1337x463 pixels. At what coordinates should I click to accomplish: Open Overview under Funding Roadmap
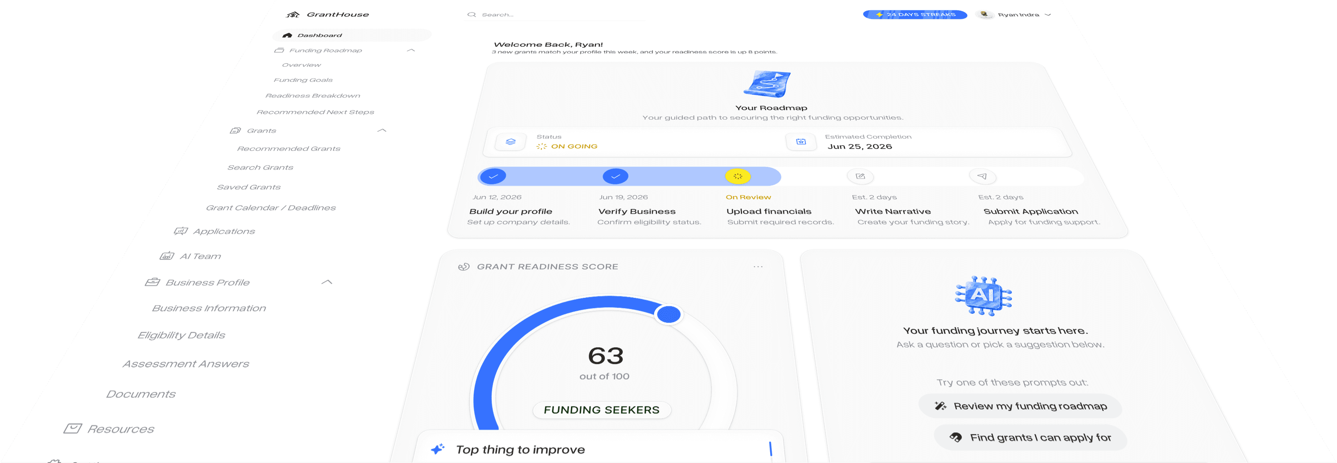point(302,65)
